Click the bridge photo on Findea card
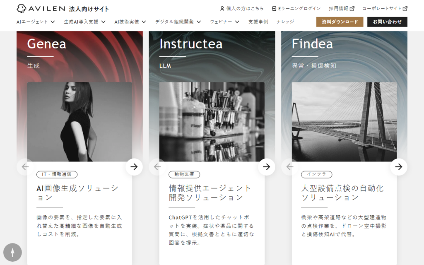 (344, 122)
